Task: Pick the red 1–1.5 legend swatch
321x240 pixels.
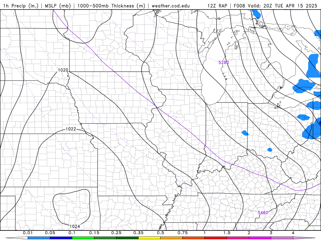Action: [216, 238]
